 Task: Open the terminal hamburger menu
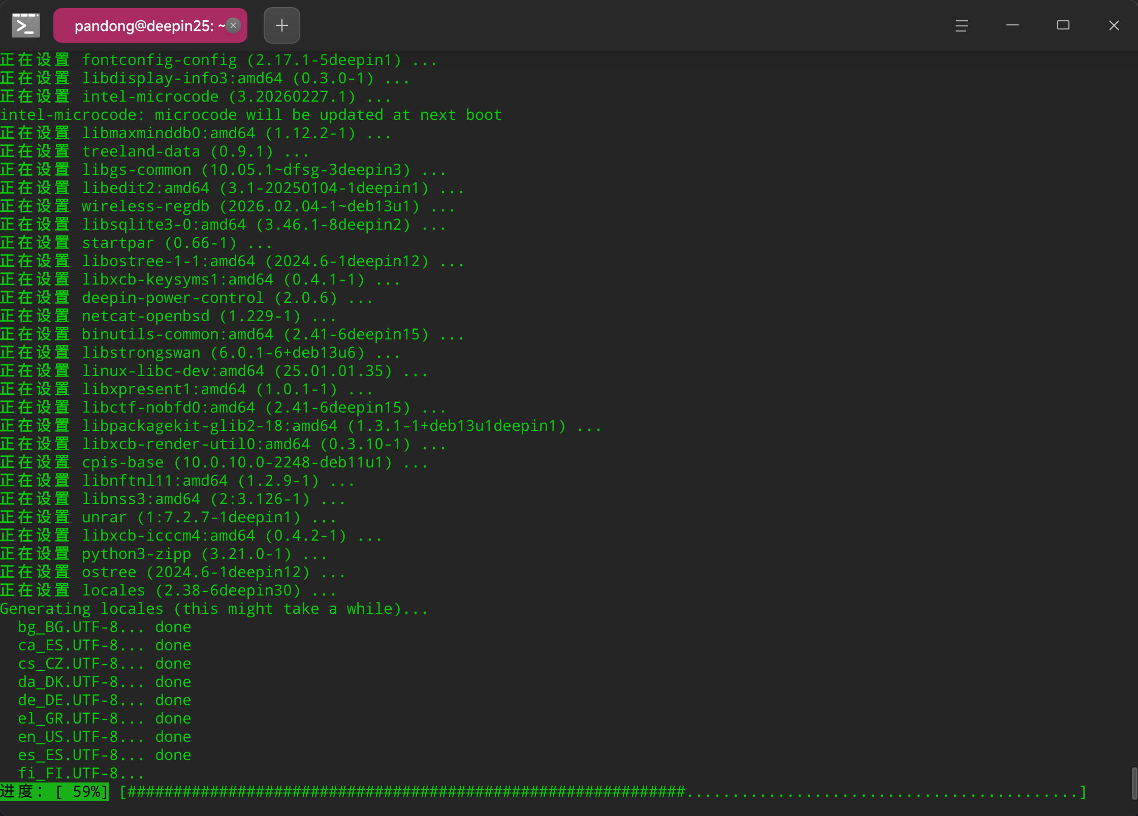click(961, 25)
